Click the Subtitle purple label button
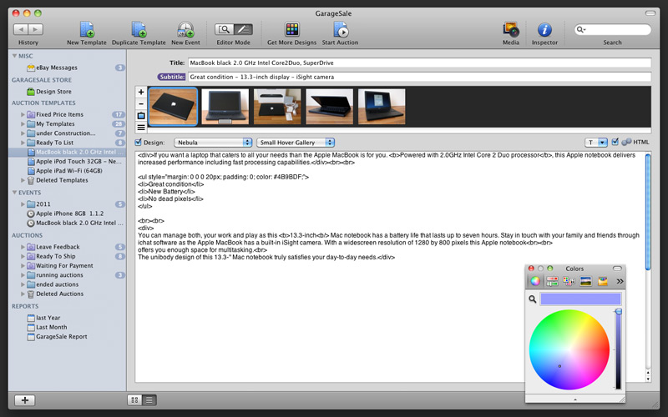The height and width of the screenshot is (417, 668). tap(172, 77)
